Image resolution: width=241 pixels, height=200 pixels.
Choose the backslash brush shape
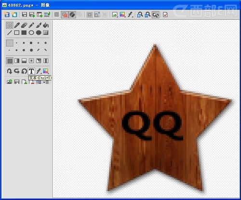pyautogui.click(x=46, y=50)
